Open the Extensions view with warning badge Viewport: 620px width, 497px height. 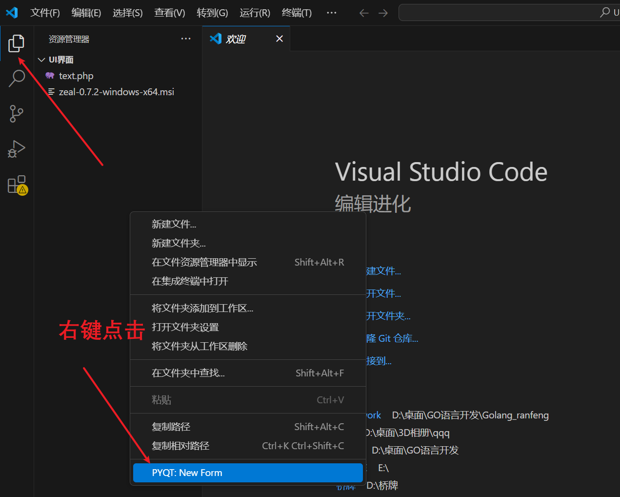(18, 185)
